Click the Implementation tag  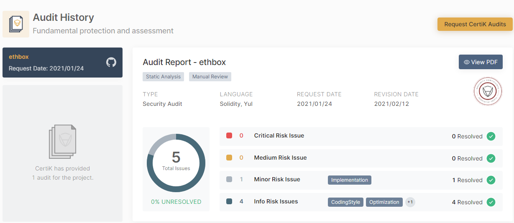click(x=350, y=180)
